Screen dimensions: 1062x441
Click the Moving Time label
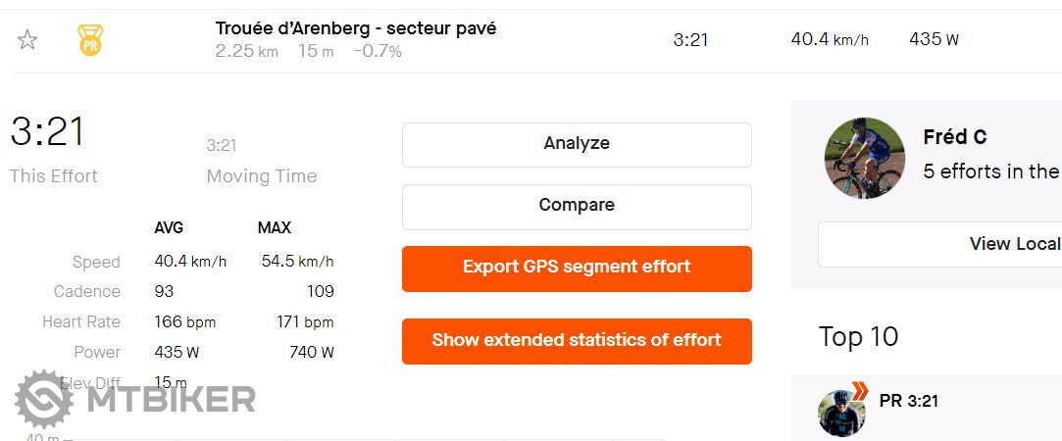tap(261, 176)
